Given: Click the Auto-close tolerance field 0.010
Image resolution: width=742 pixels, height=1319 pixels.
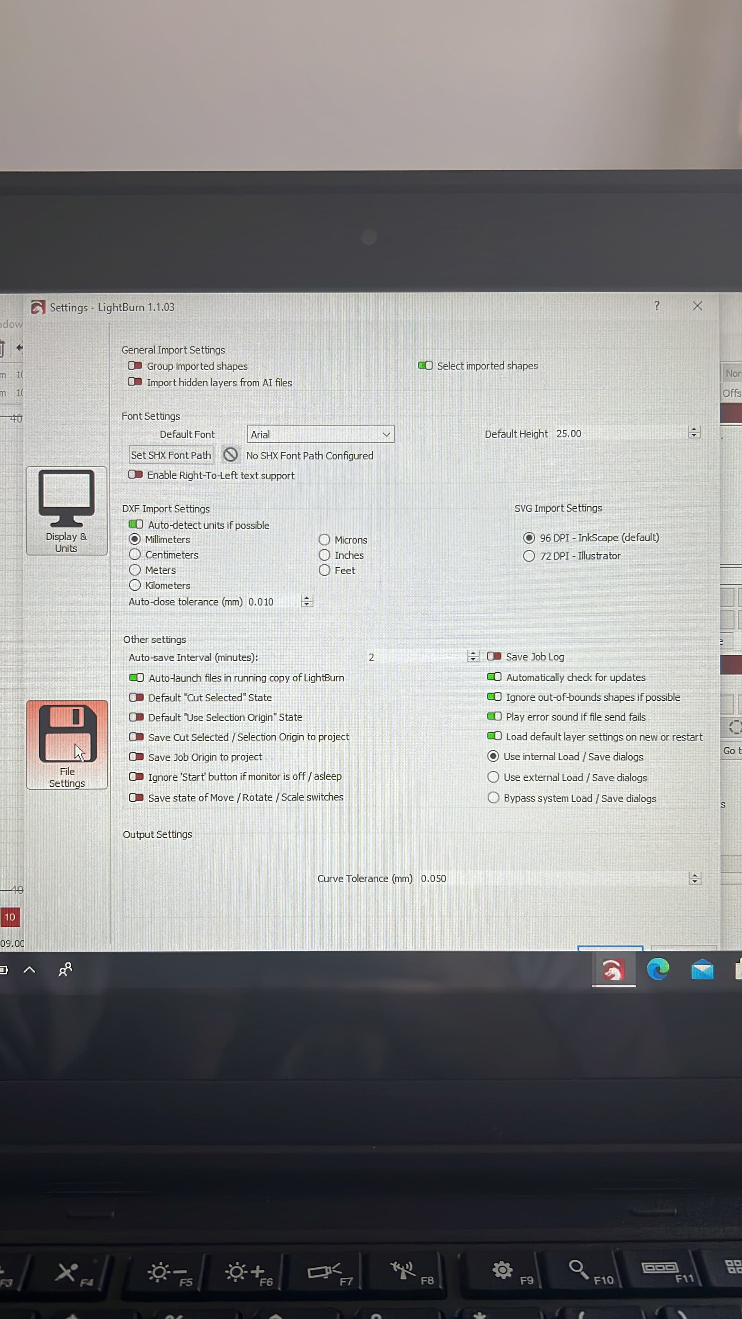Looking at the screenshot, I should click(x=274, y=602).
